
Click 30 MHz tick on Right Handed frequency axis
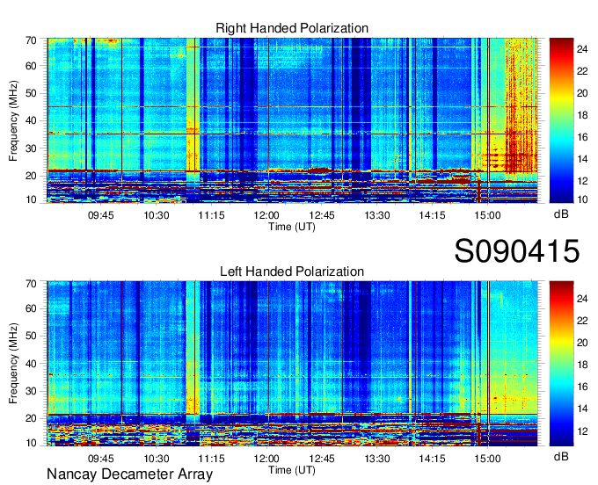tap(31, 148)
